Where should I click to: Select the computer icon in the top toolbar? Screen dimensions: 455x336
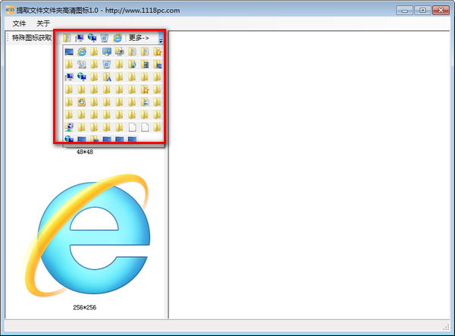(80, 38)
